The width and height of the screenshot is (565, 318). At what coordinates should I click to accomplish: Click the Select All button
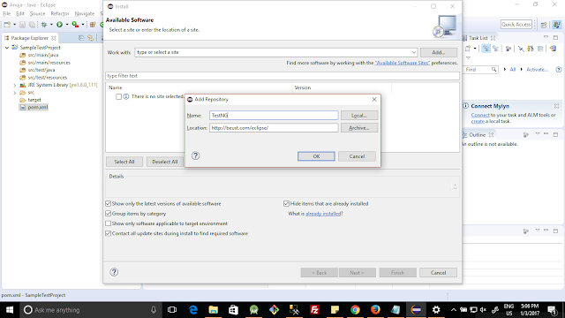(x=124, y=162)
